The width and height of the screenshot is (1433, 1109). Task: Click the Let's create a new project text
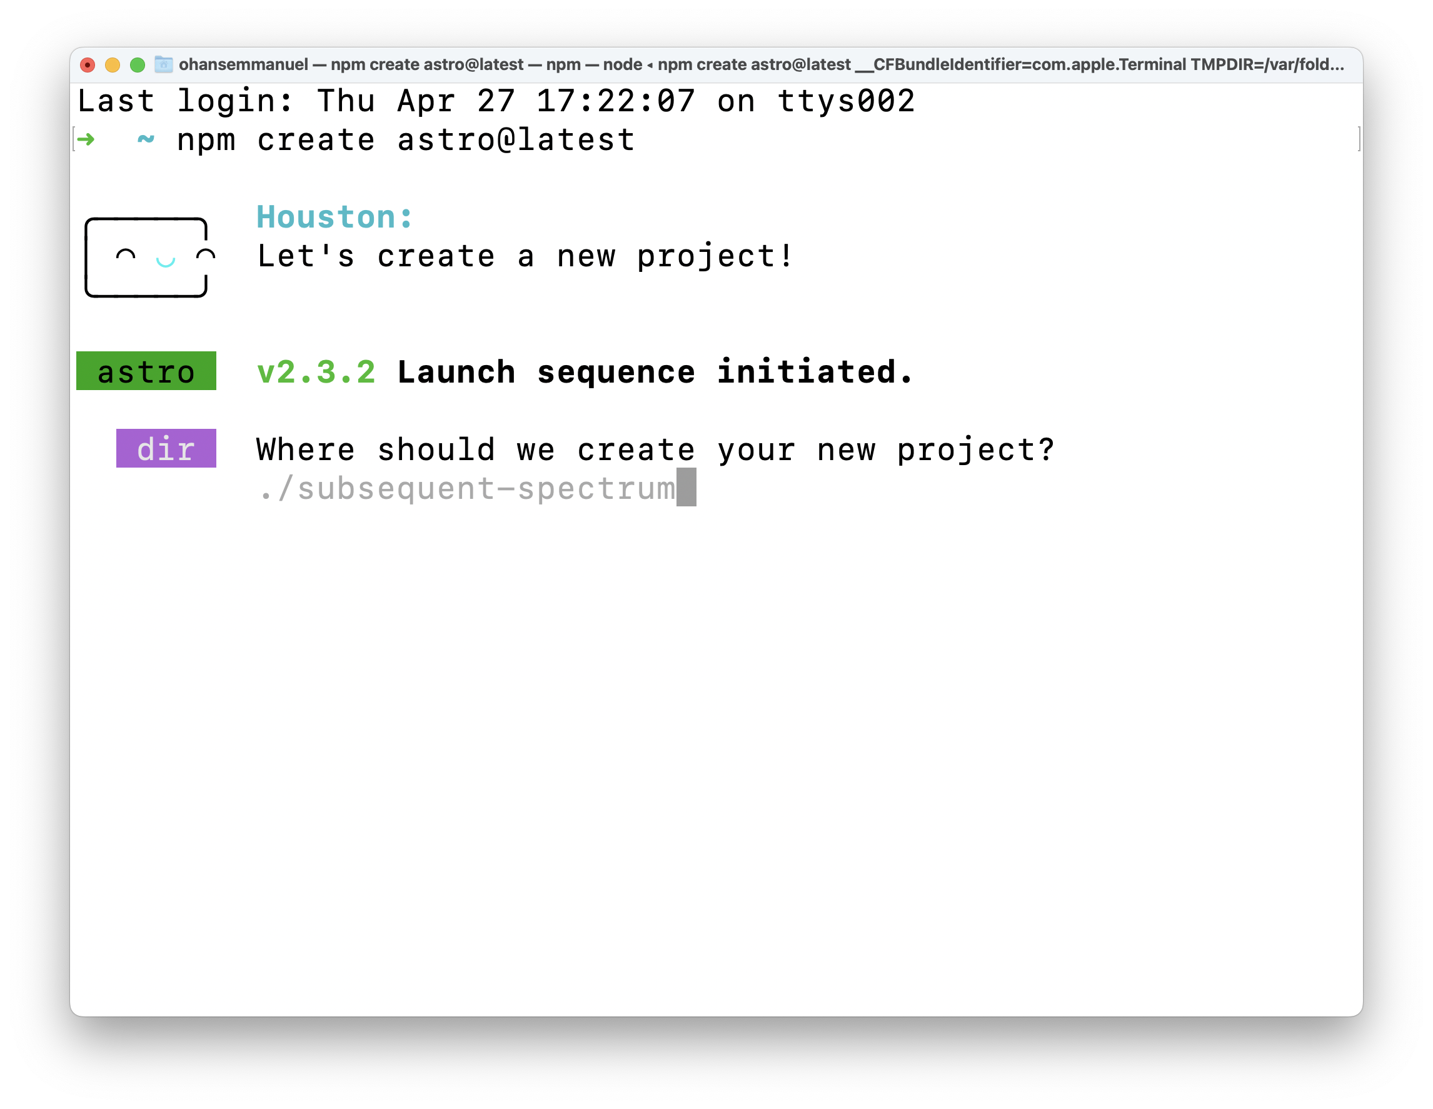pos(525,256)
